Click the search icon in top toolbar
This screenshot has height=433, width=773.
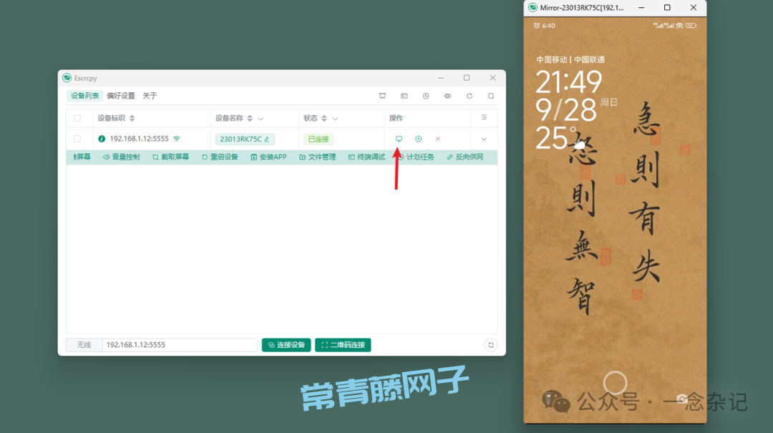tap(491, 96)
